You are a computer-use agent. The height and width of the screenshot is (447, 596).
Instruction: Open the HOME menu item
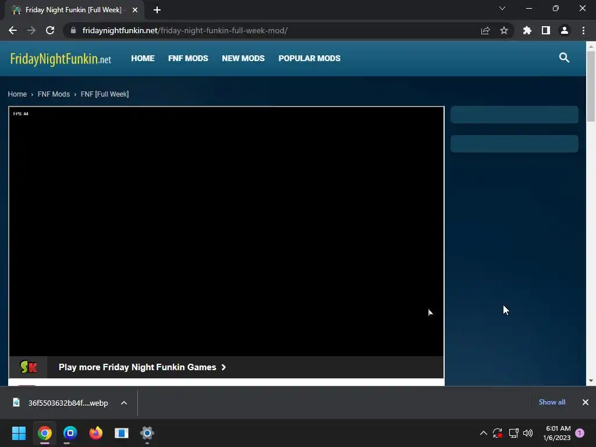[143, 58]
